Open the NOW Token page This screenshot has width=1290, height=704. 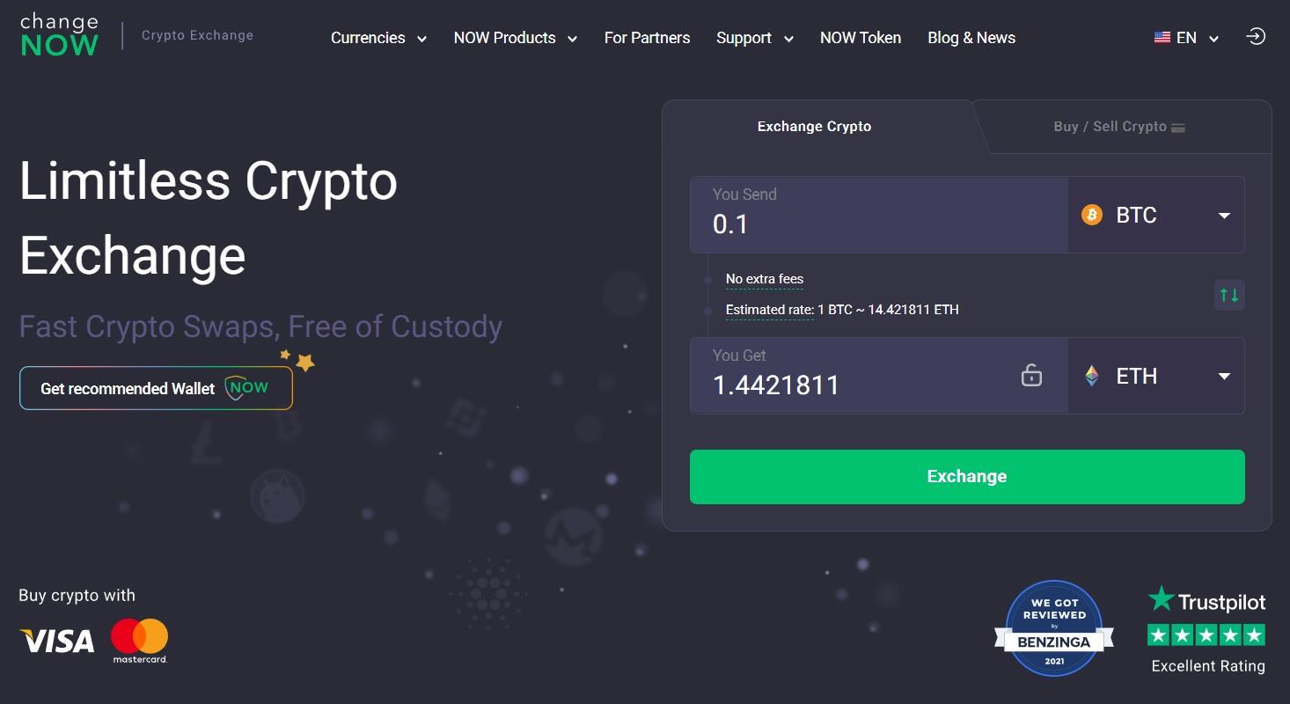(x=861, y=38)
